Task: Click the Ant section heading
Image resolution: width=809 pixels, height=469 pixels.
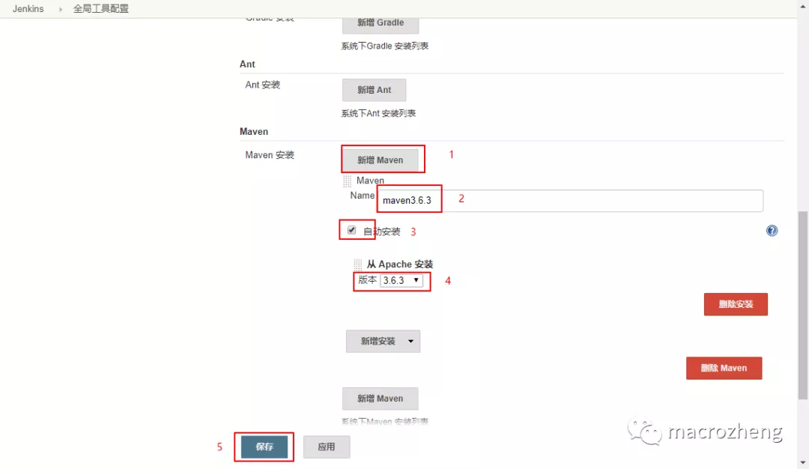Action: coord(247,64)
